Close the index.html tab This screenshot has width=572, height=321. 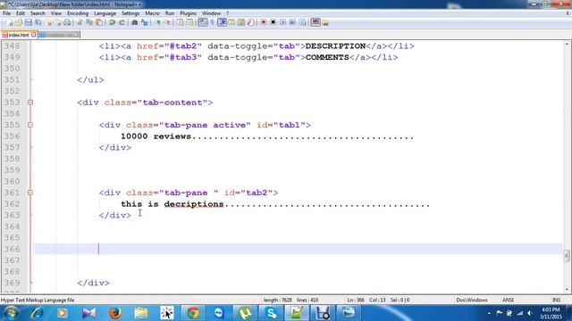tap(34, 35)
